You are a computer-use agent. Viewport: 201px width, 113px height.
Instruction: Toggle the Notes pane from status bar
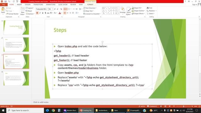click(x=142, y=106)
